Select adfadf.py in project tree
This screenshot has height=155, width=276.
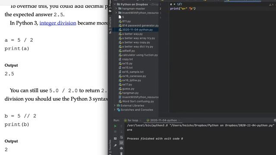(127, 51)
